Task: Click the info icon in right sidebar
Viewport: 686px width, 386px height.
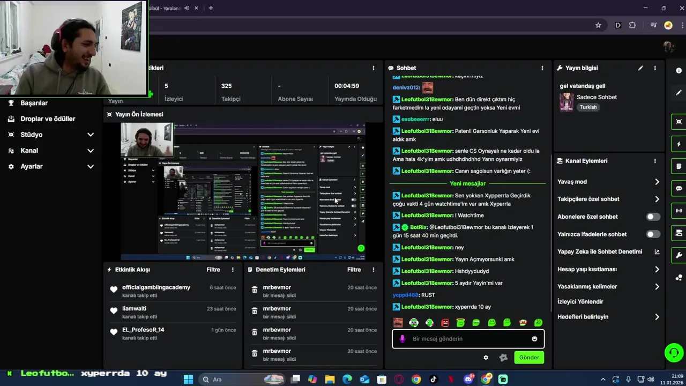Action: click(x=679, y=71)
